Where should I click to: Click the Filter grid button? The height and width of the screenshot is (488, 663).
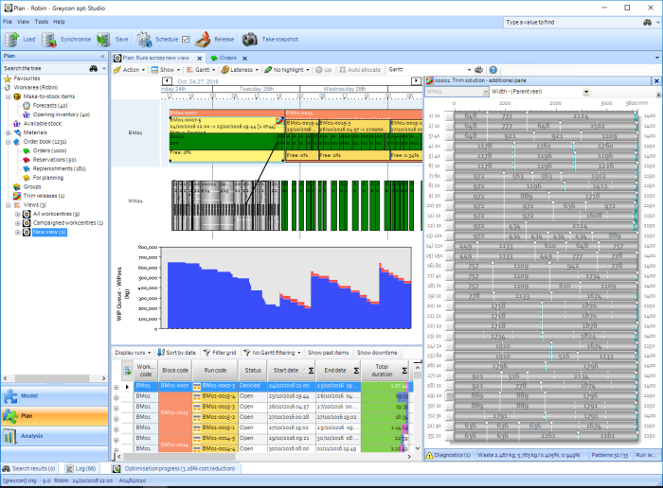click(x=219, y=352)
